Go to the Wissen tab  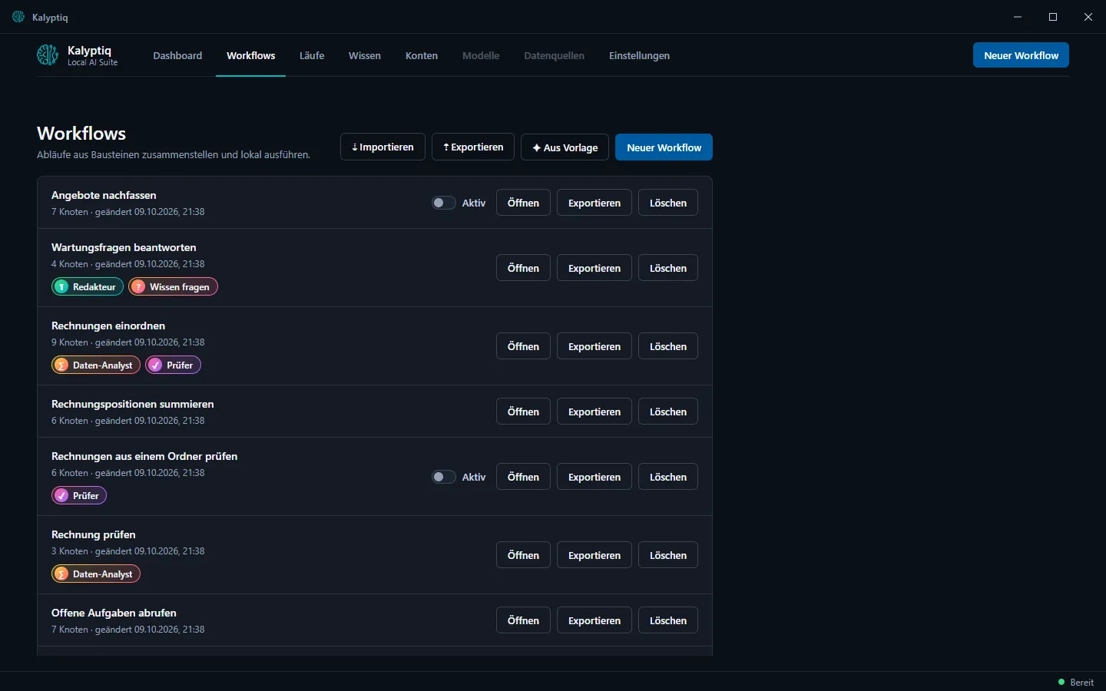(365, 55)
